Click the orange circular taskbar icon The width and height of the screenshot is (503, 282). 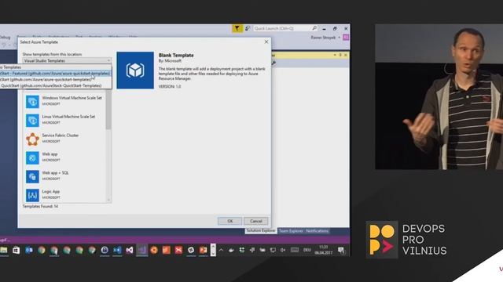point(154,250)
